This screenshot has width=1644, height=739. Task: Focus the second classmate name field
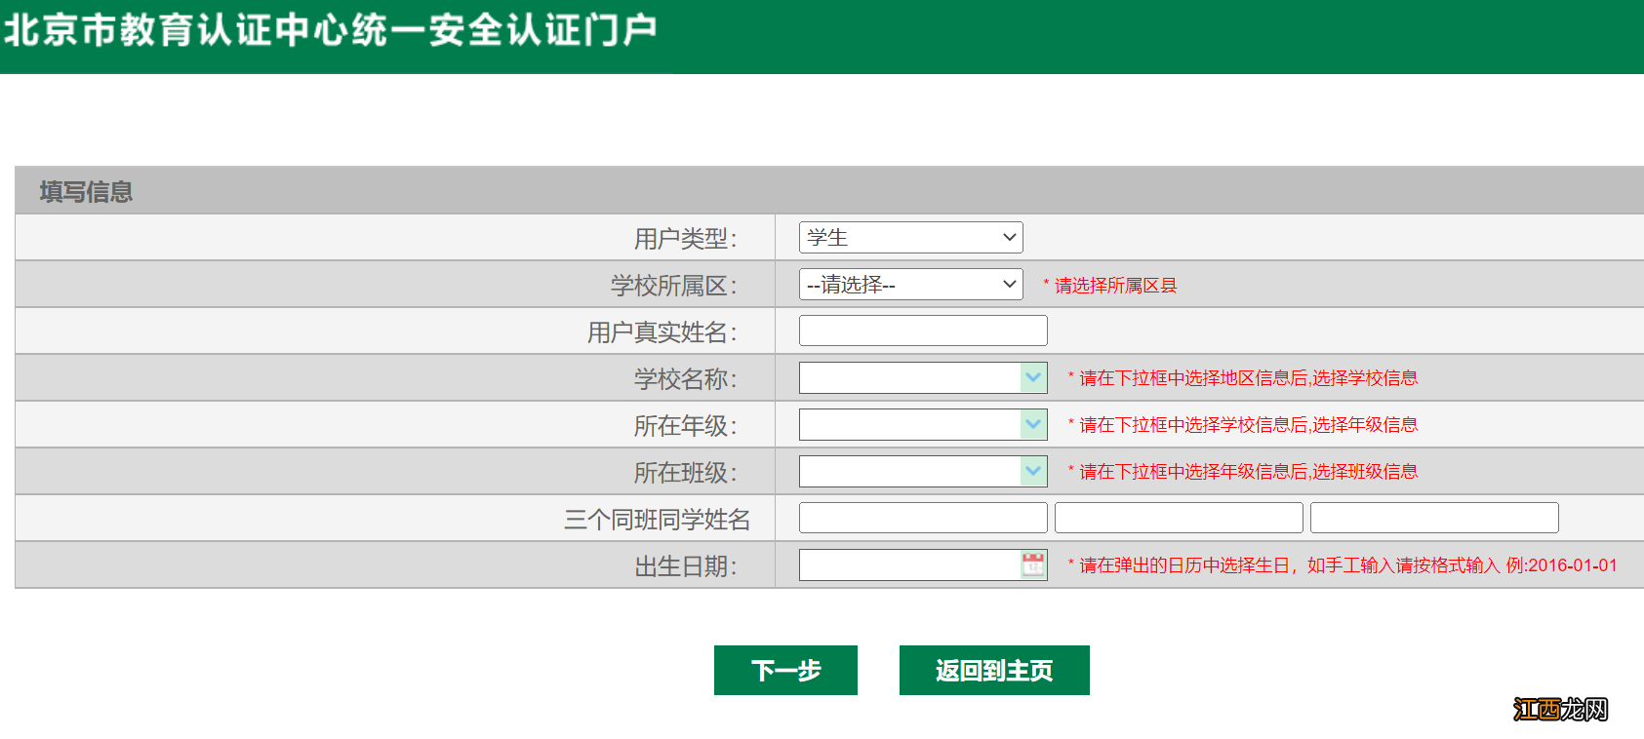[x=1179, y=518]
